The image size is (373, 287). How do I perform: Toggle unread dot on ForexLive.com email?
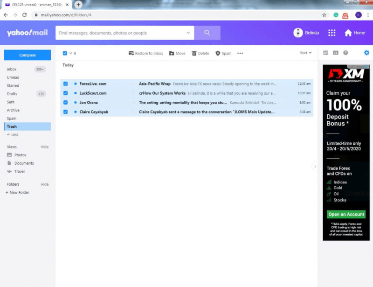[76, 84]
